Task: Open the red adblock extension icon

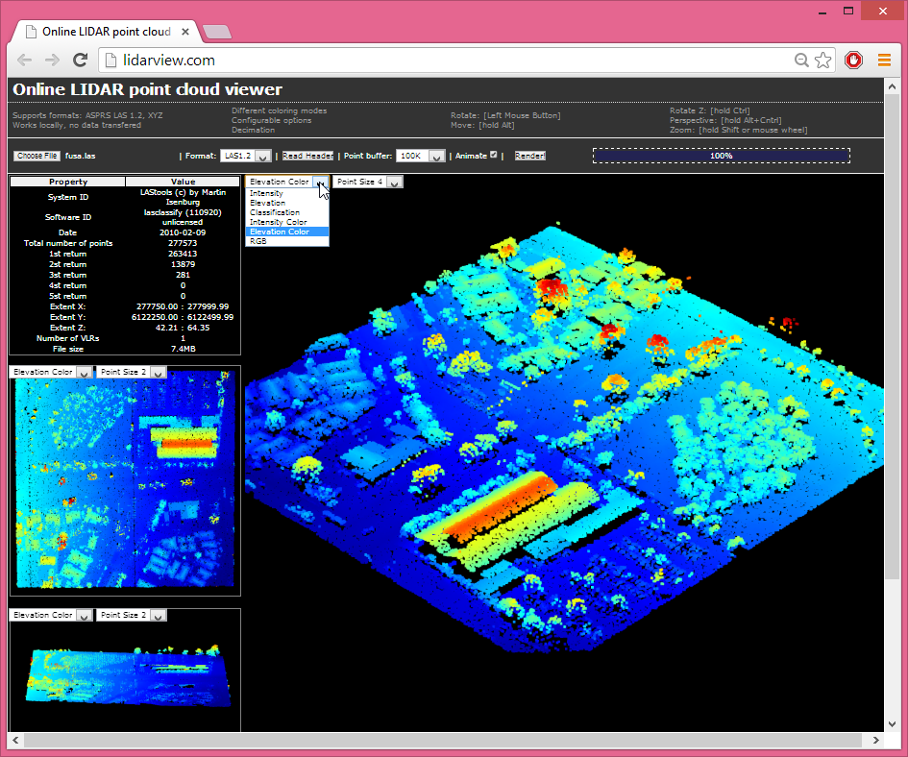Action: click(x=853, y=61)
